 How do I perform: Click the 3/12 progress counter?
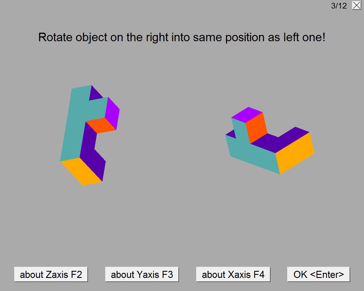click(339, 6)
